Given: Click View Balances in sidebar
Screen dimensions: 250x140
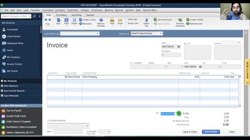Looking at the screenshot, I should 11,86.
